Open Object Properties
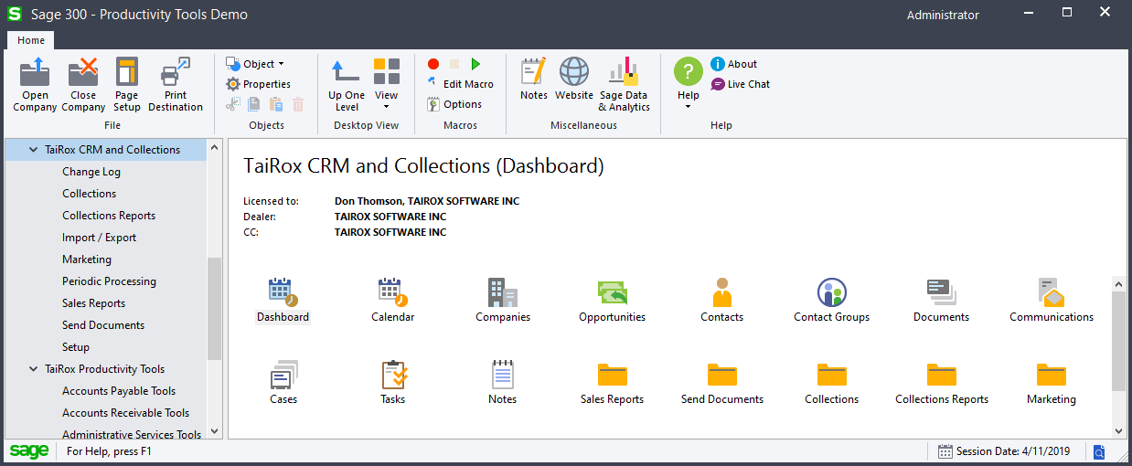 coord(259,84)
